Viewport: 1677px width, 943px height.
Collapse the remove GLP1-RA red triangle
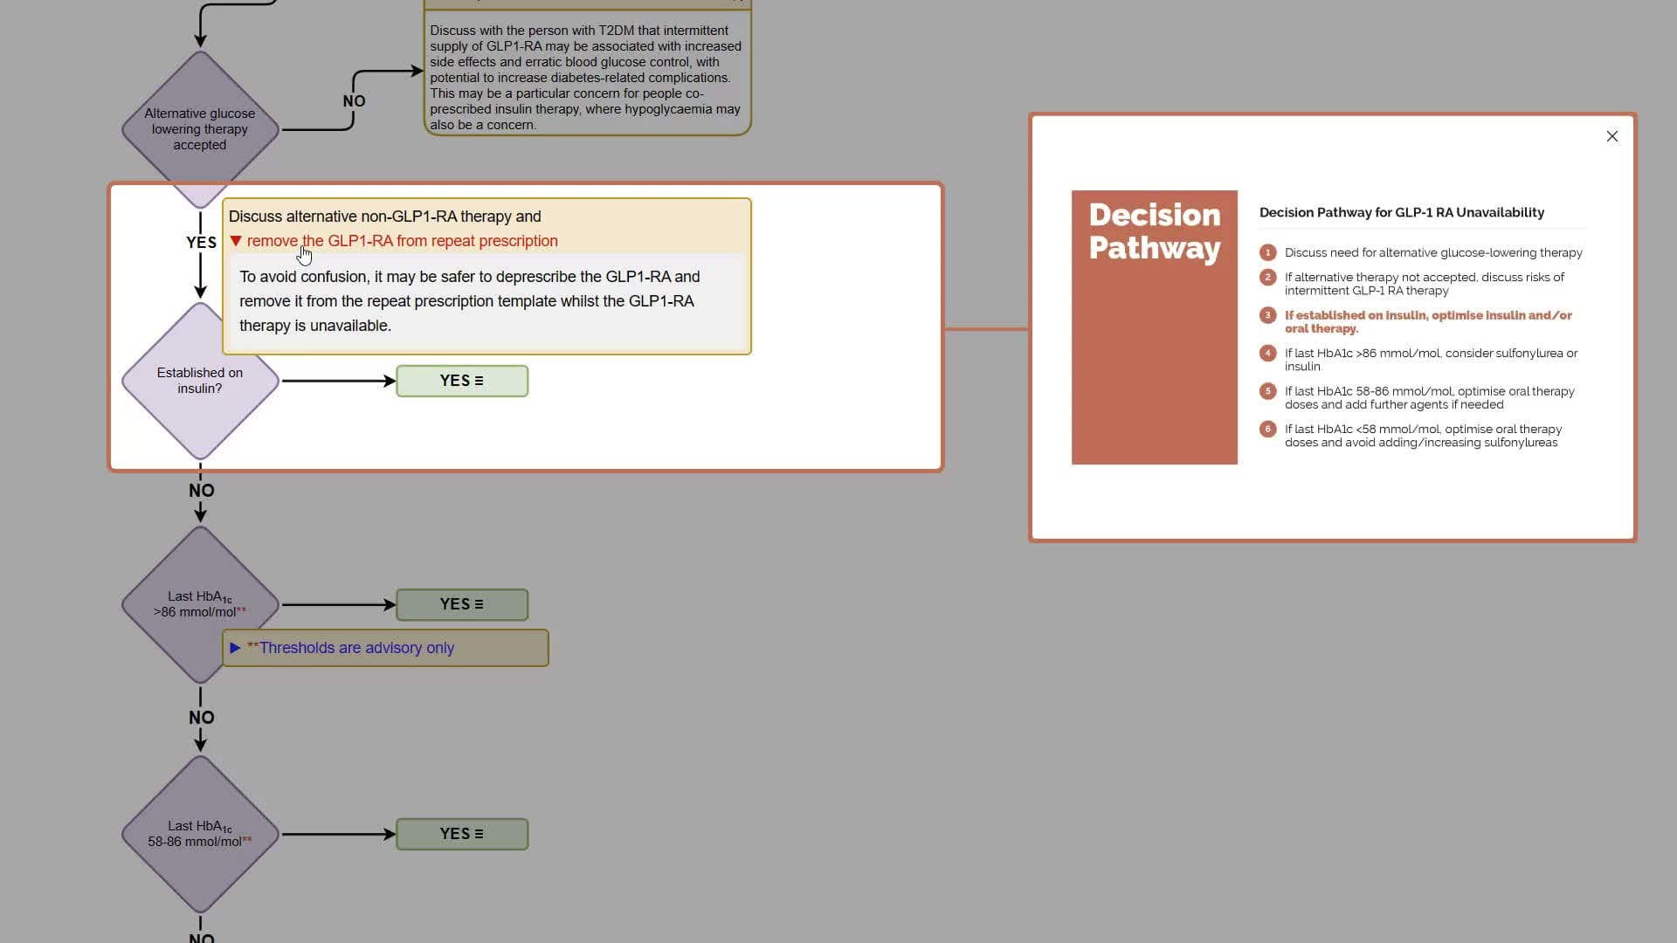tap(236, 241)
